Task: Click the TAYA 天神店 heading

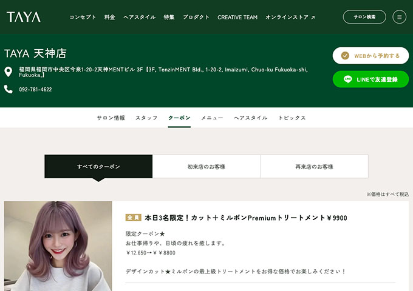Action: 35,53
